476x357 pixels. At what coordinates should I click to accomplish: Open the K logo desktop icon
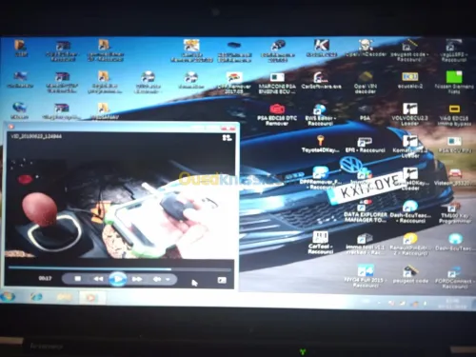[x=321, y=49]
